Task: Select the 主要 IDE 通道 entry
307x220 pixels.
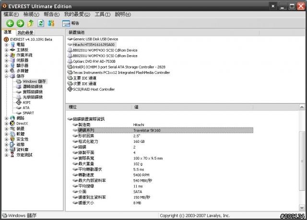Action: coord(84,78)
